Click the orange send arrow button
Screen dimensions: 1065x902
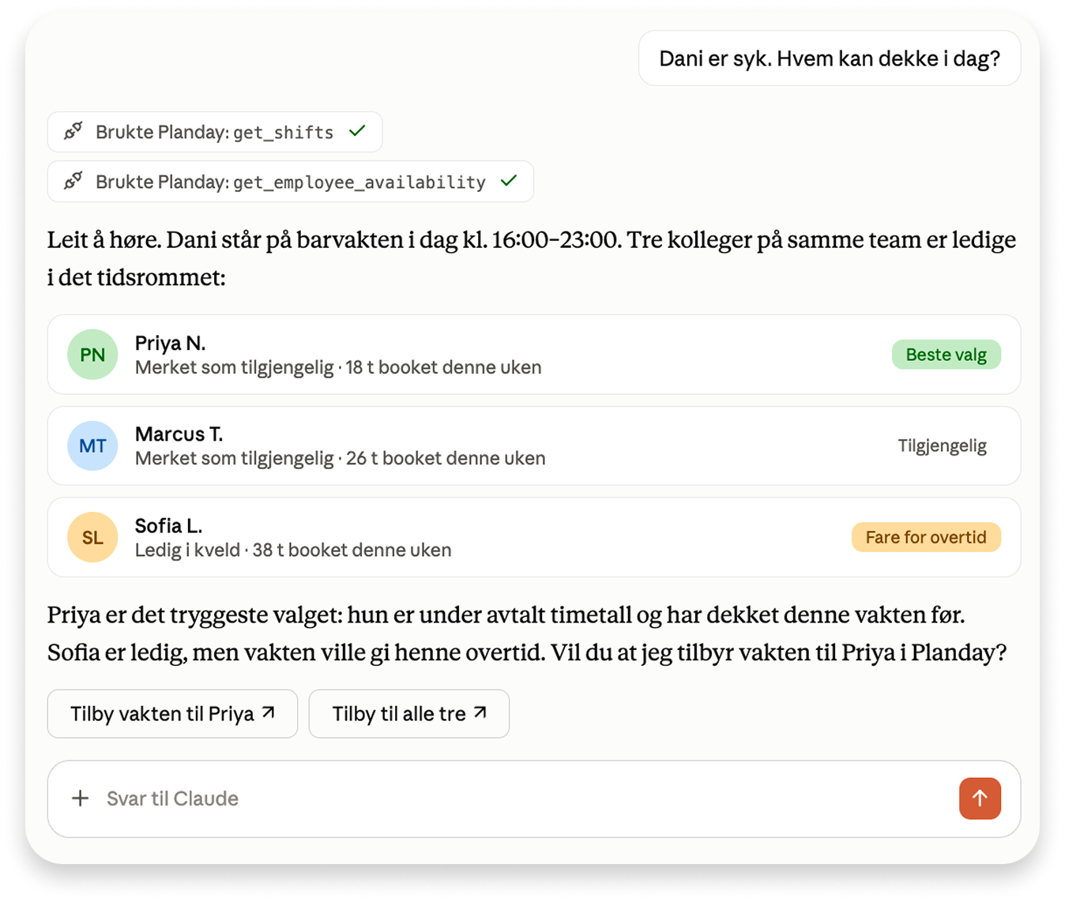point(980,798)
